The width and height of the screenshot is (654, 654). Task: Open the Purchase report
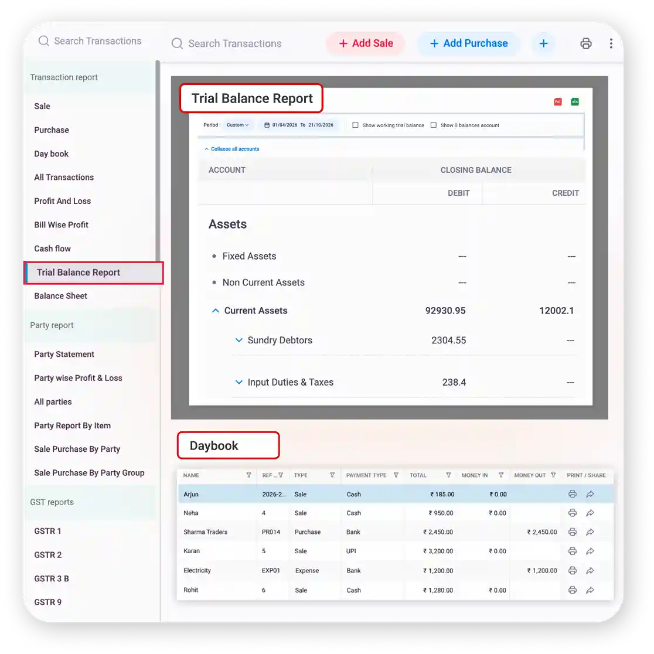pos(52,130)
